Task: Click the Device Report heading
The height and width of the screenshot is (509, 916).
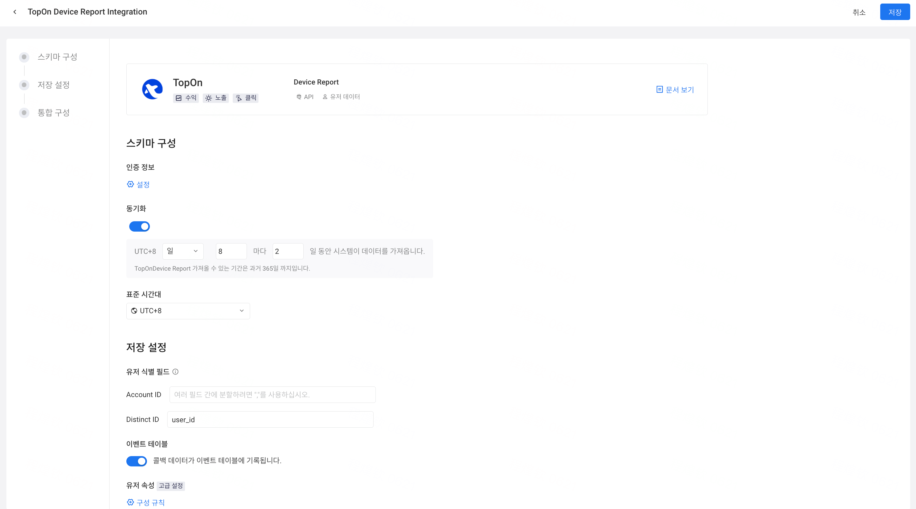Action: point(316,82)
